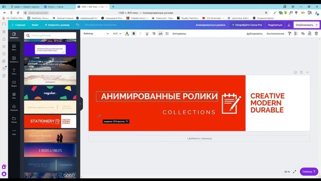This screenshot has height=181, width=321.
Task: Click the add page plus icon above the canvas
Action: click(307, 72)
